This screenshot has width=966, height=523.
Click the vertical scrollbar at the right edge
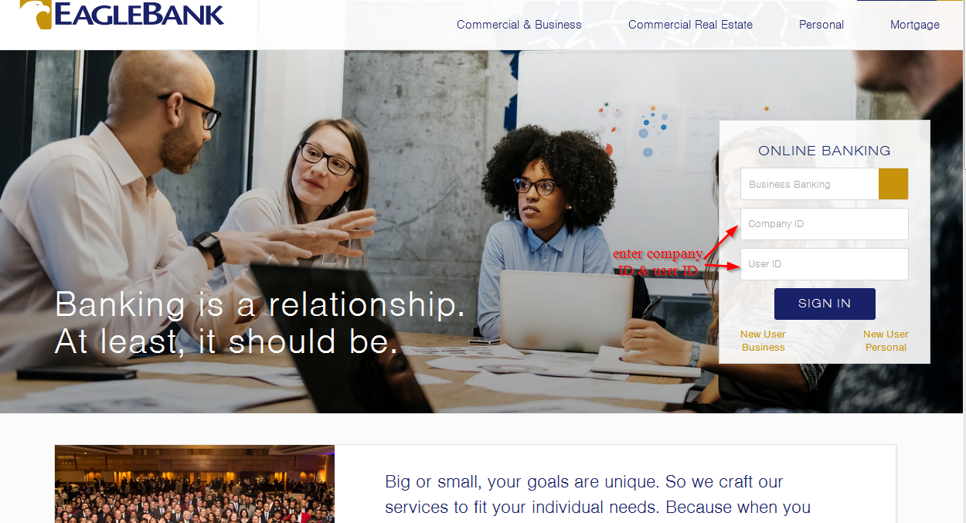[x=964, y=85]
